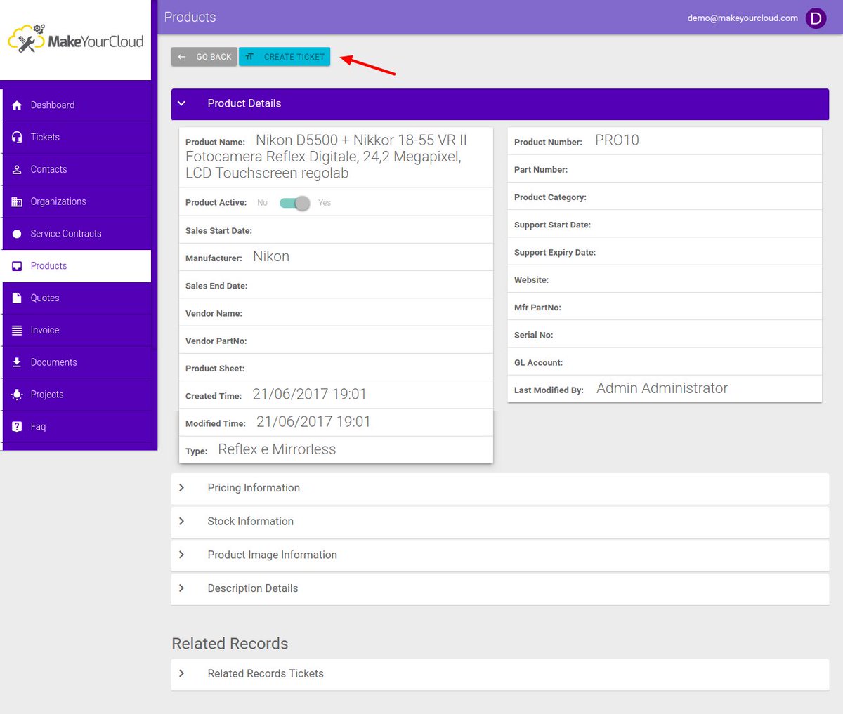Click the product name Nikon D5500 text
This screenshot has height=714, width=843.
click(x=326, y=157)
